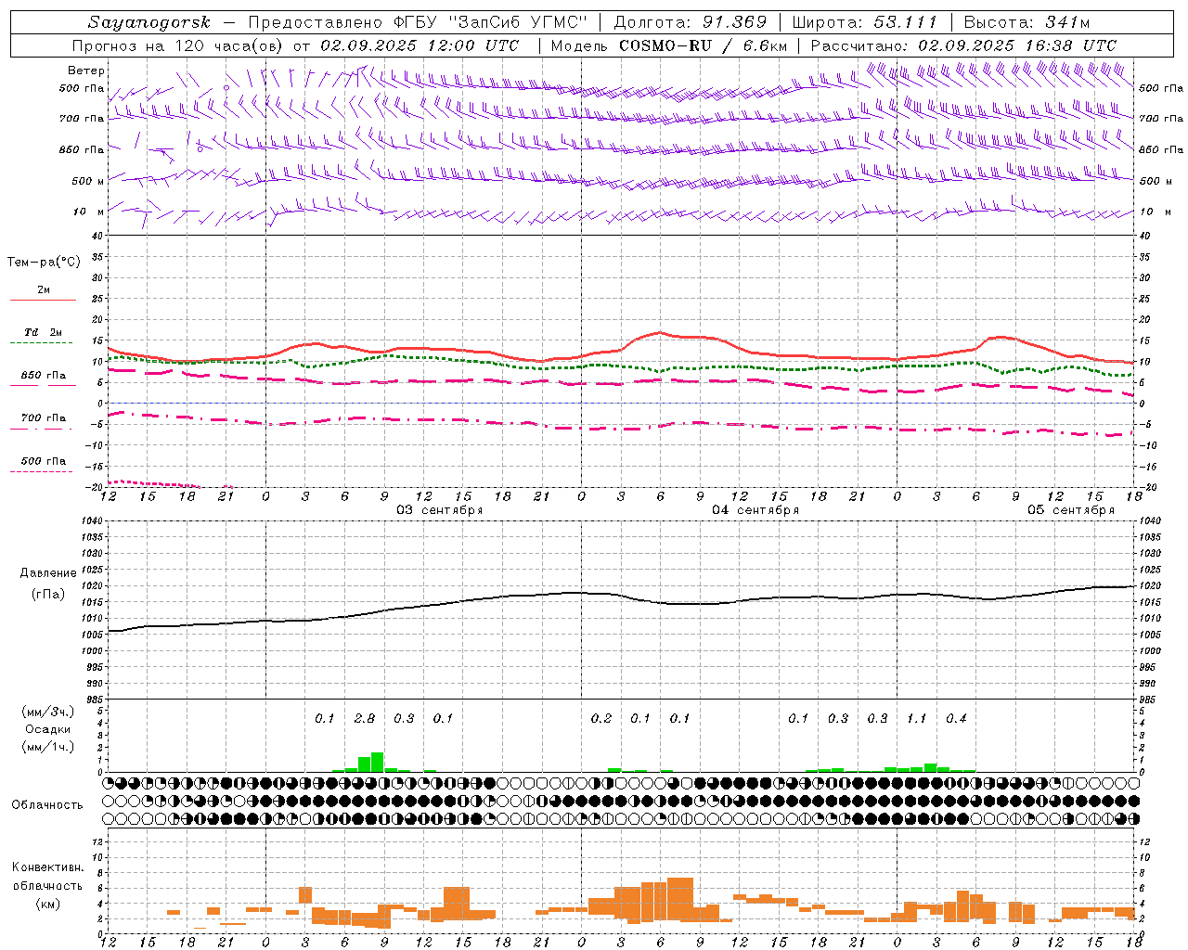Click the 'Облачность' cloudiness label
This screenshot has height=950, width=1188.
pos(47,805)
